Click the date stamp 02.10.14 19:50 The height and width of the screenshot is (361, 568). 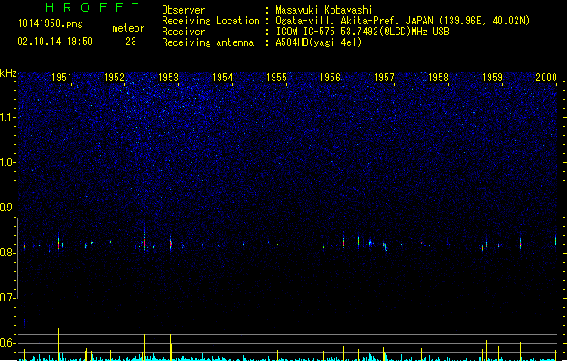pos(55,42)
